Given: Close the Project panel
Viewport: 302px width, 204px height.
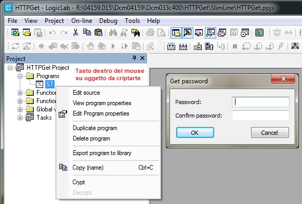Looking at the screenshot, I should 142,58.
